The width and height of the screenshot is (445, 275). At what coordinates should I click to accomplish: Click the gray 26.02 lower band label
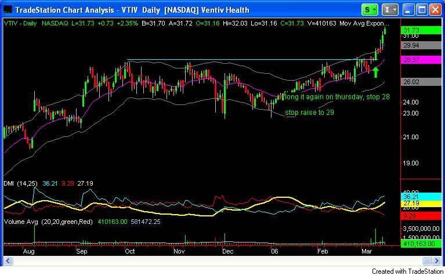[x=421, y=82]
